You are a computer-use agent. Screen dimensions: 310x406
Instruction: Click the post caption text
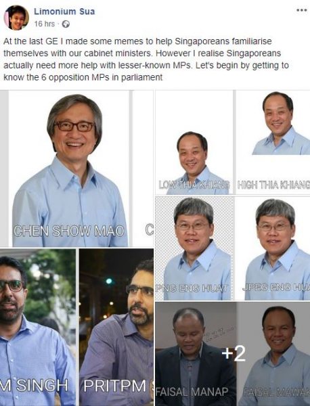[x=146, y=60]
